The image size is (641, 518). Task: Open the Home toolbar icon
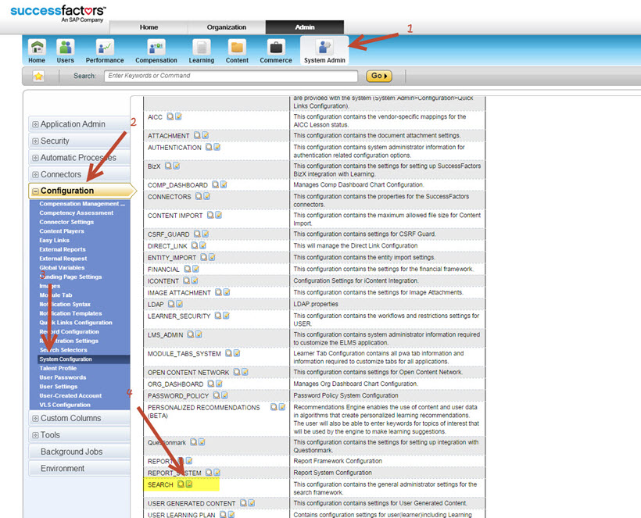pyautogui.click(x=37, y=48)
